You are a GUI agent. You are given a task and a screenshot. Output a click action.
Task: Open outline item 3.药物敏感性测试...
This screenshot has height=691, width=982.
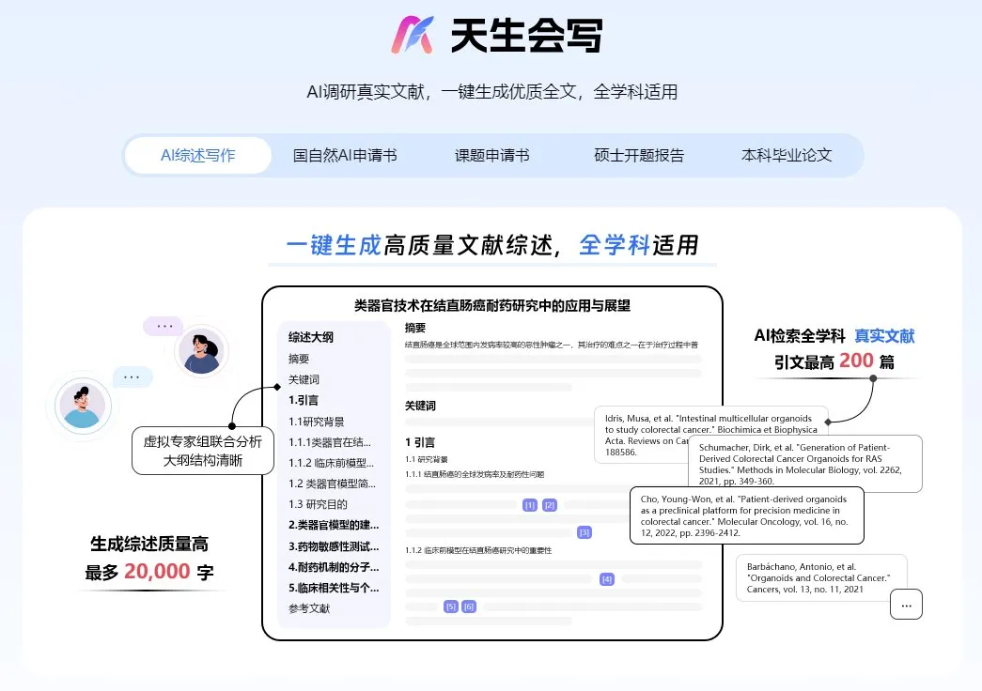tap(334, 545)
